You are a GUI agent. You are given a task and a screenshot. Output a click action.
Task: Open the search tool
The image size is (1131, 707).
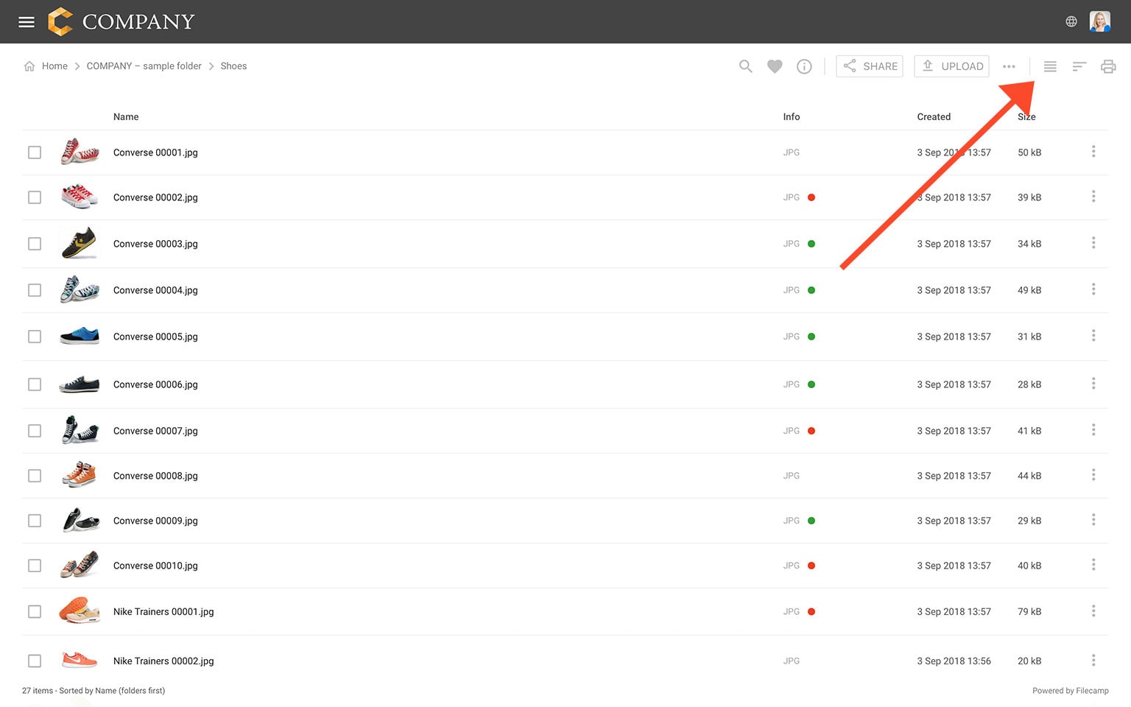click(x=746, y=66)
